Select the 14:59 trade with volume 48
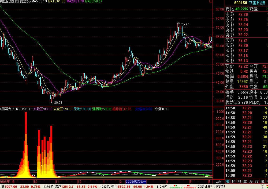Viewport: 268px width, 189px height. 247,127
